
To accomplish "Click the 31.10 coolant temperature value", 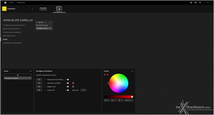I will [40, 23].
